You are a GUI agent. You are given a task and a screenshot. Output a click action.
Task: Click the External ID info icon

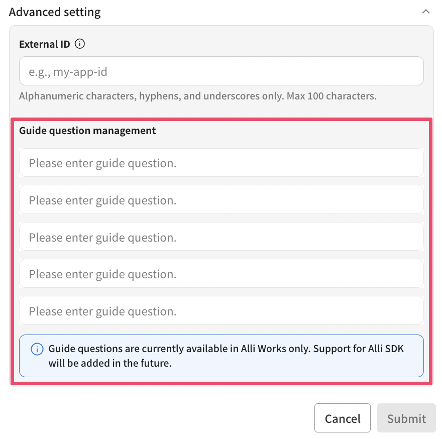point(79,44)
